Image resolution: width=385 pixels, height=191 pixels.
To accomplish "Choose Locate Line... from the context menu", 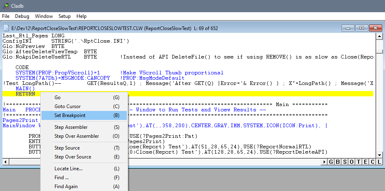I will pyautogui.click(x=68, y=169).
